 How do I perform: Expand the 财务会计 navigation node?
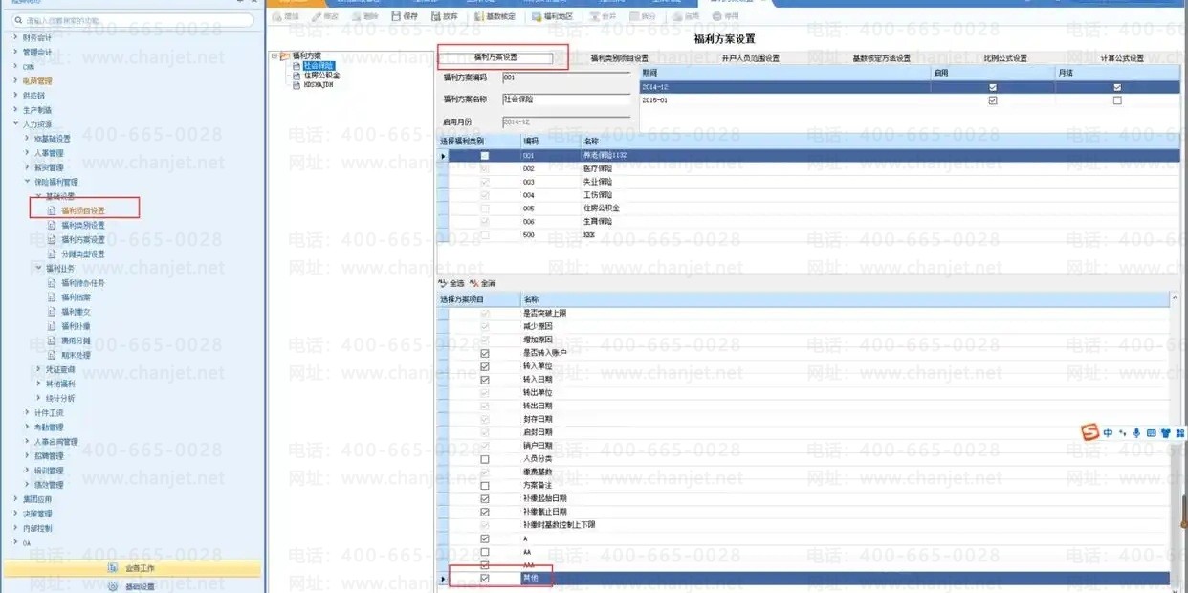click(x=15, y=38)
